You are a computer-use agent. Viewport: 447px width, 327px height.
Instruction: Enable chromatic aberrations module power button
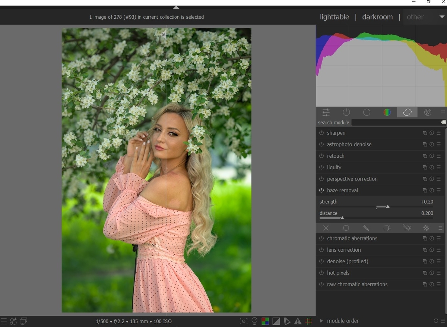tap(321, 239)
